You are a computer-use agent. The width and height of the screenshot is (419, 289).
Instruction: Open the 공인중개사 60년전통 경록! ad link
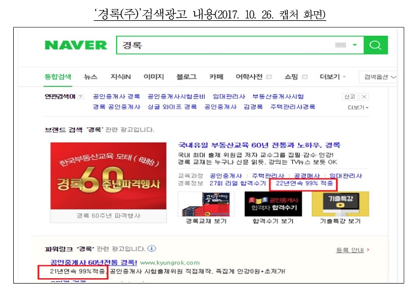(x=94, y=262)
